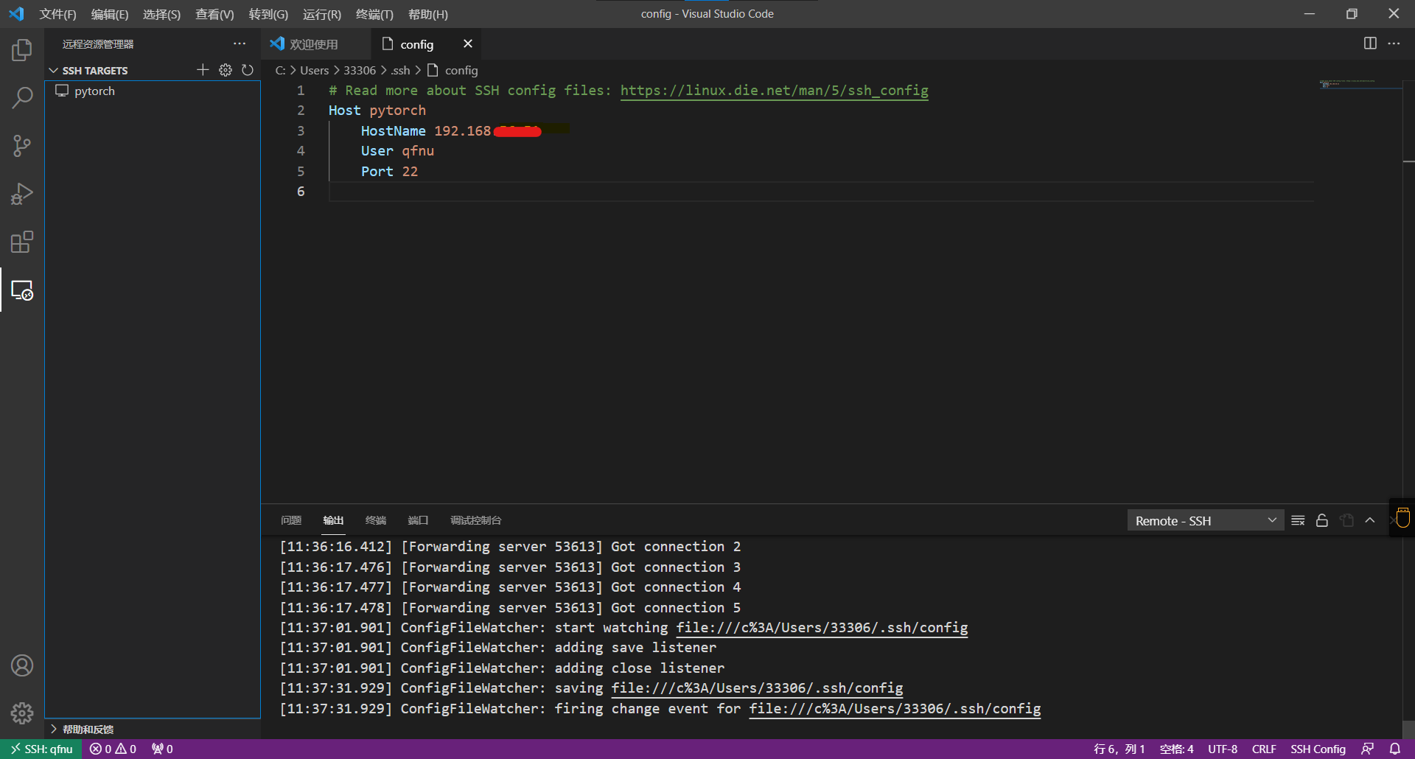This screenshot has height=759, width=1415.
Task: Select the Remote Explorer activity bar icon
Action: pyautogui.click(x=22, y=290)
